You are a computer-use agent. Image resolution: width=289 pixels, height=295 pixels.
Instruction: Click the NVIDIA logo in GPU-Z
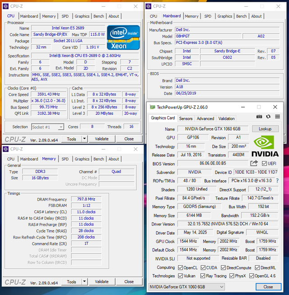click(265, 146)
